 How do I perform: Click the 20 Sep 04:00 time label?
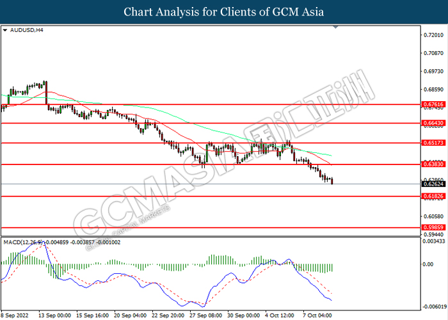click(131, 316)
